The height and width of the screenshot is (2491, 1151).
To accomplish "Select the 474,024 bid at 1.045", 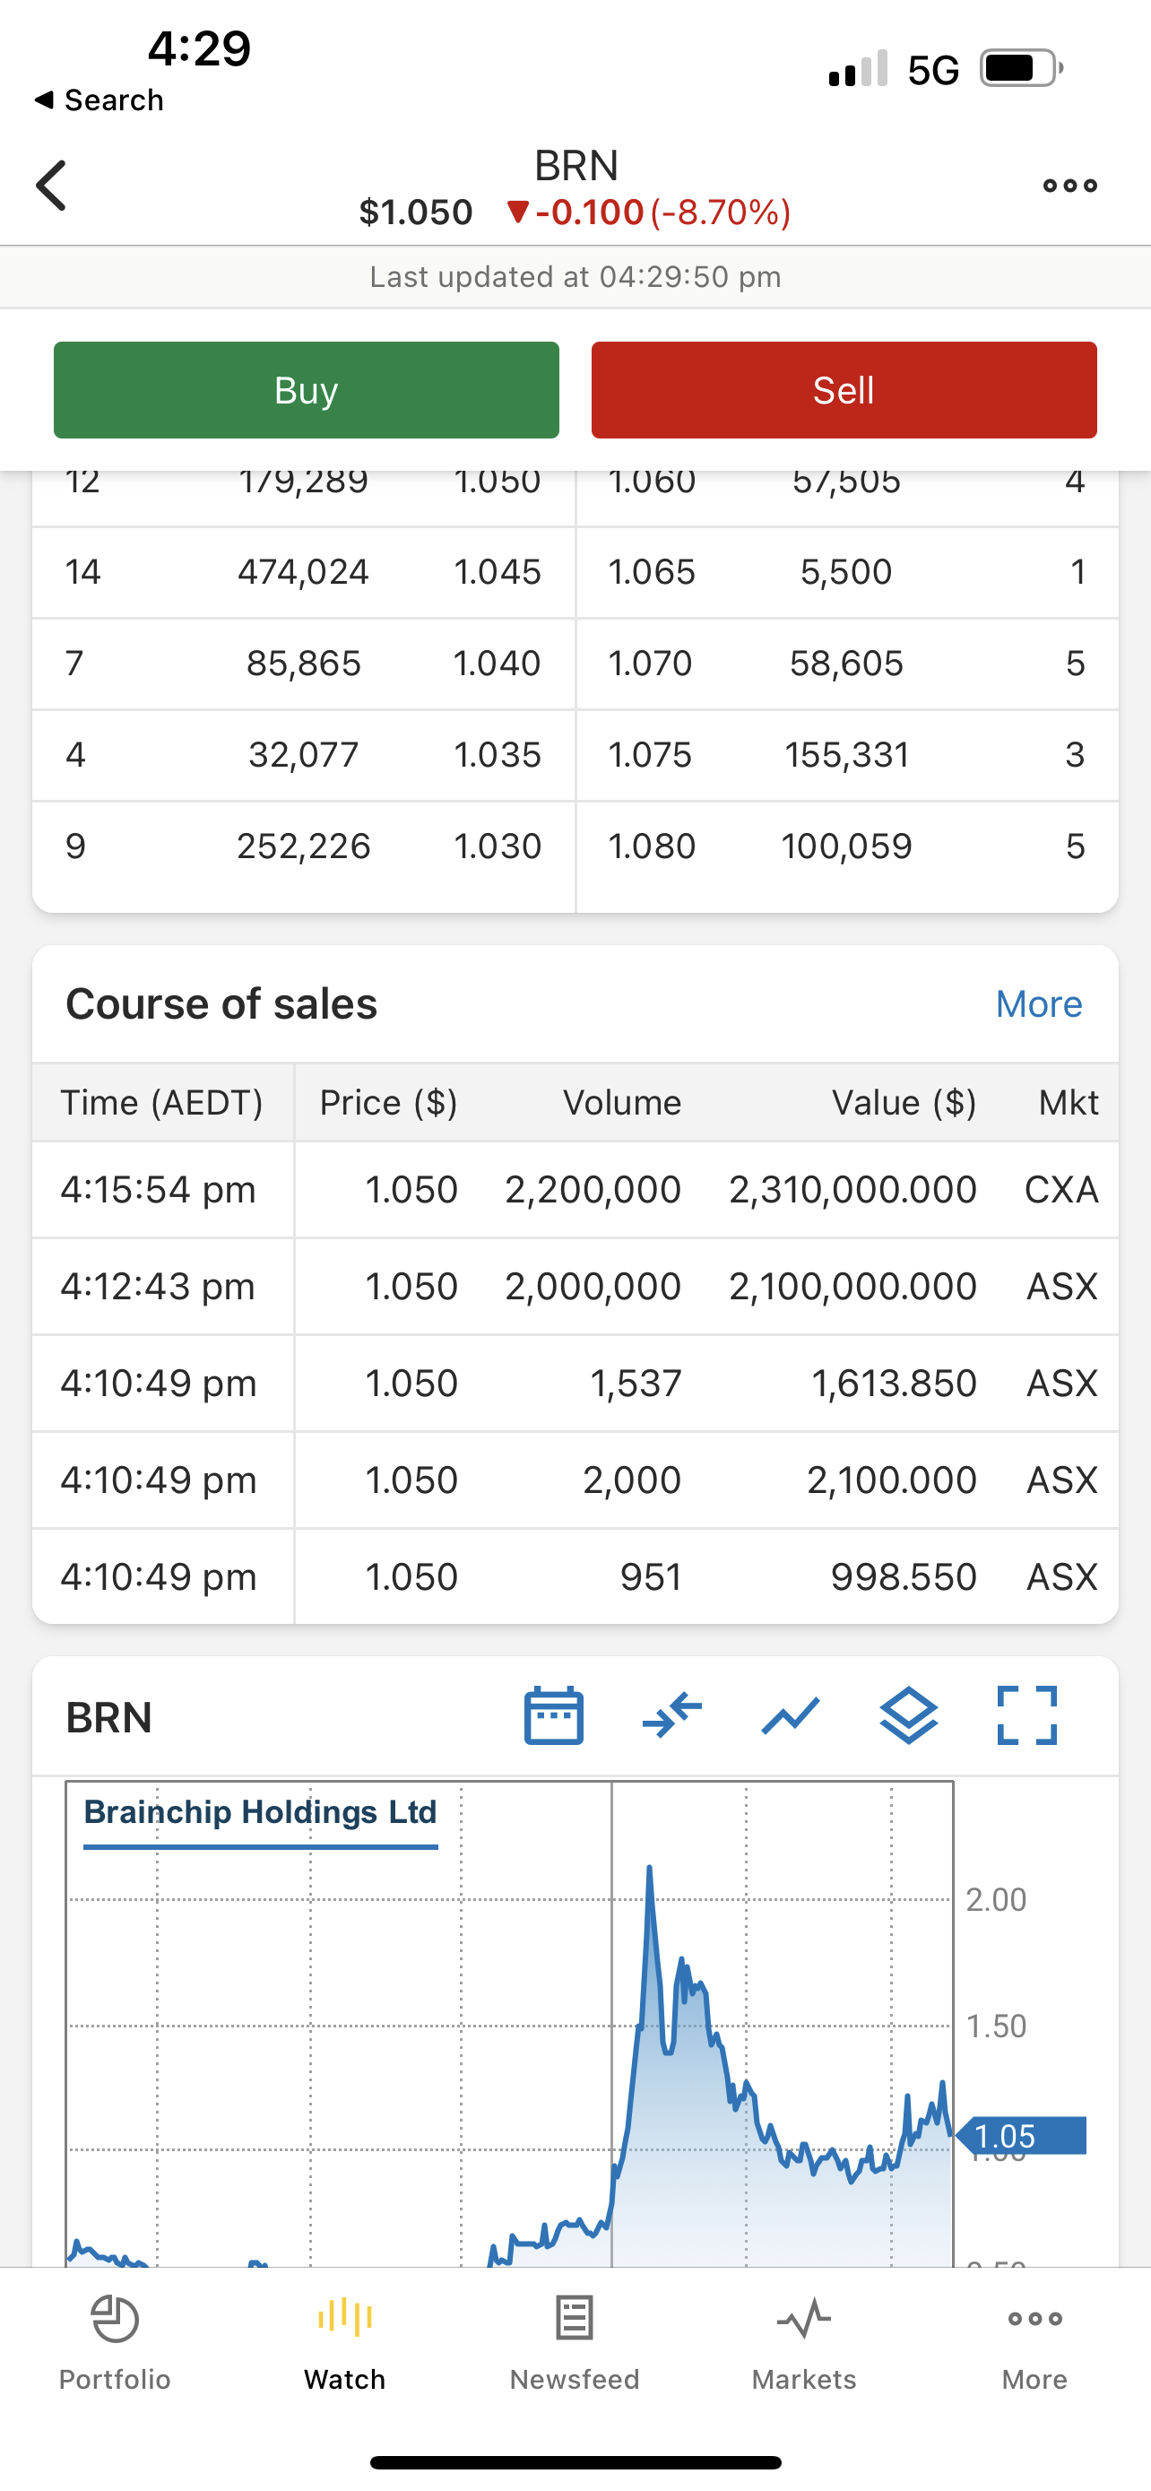I will 304,571.
